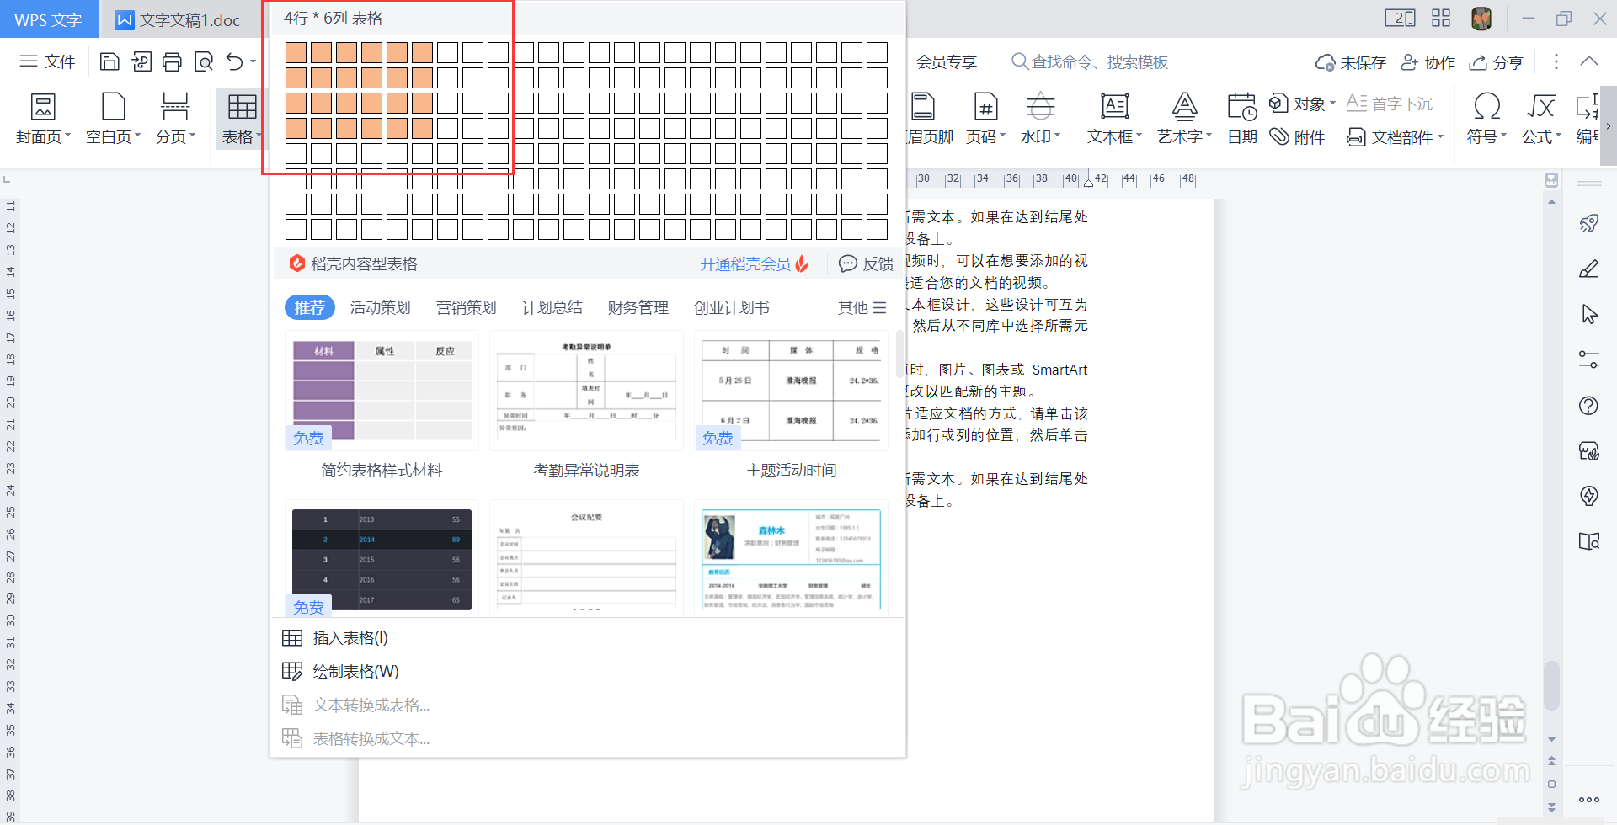Click the eyedropper/pen annotation icon in right sidebar
Screen dimensions: 1617x825
[x=1589, y=269]
